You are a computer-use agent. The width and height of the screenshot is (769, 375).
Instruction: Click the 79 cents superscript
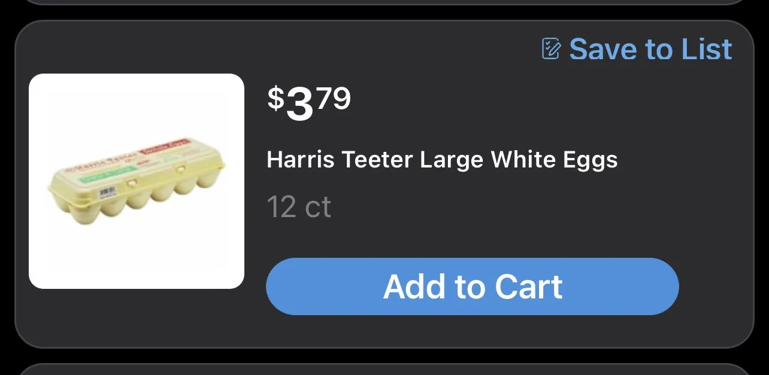(334, 99)
